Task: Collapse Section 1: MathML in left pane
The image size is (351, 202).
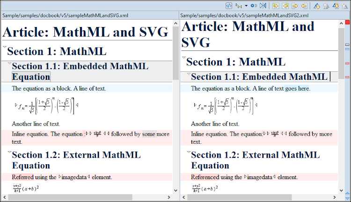Action: click(x=4, y=48)
